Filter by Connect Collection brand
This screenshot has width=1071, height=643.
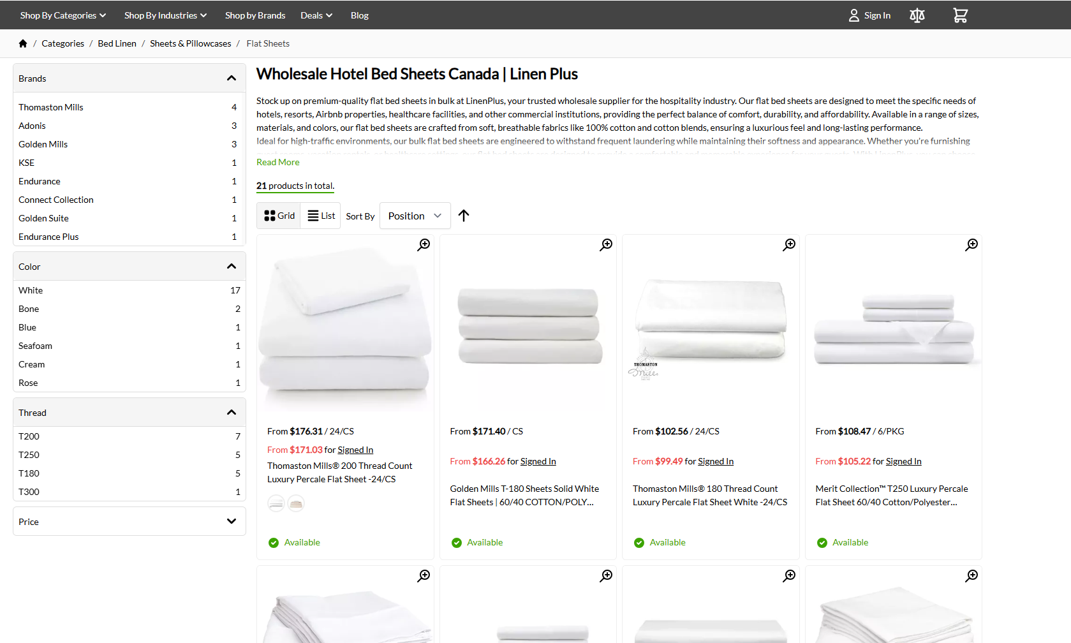[128, 200]
